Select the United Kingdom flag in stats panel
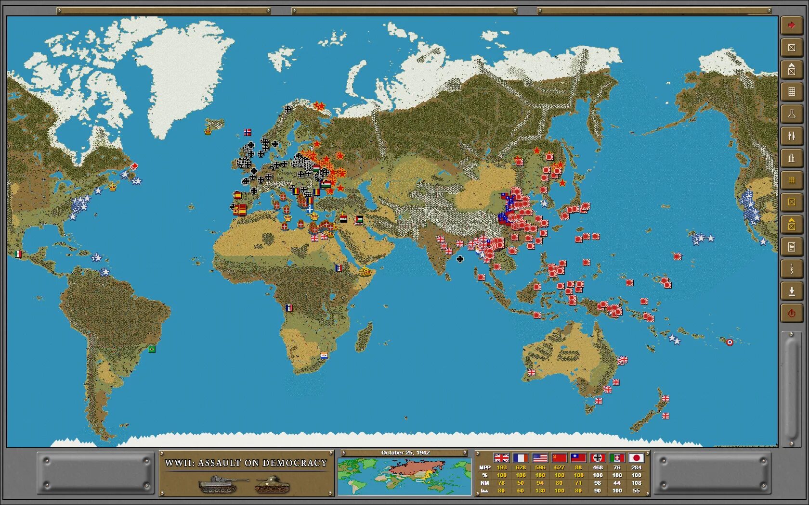Screen dimensions: 809x505 point(501,458)
